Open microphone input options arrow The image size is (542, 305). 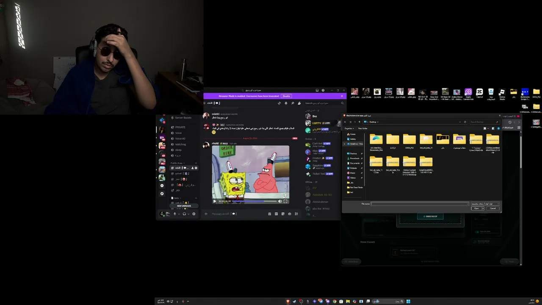pyautogui.click(x=179, y=214)
